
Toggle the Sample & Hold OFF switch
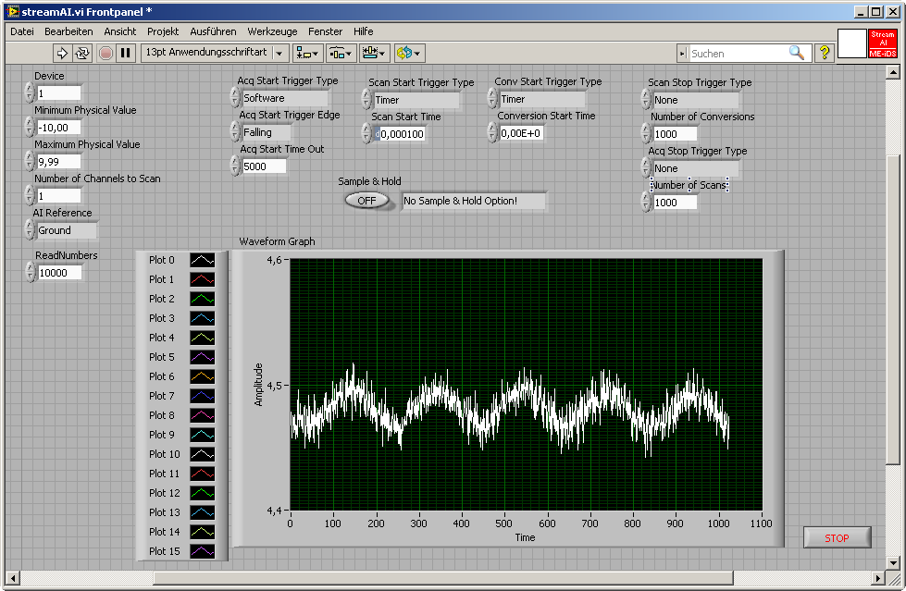367,201
